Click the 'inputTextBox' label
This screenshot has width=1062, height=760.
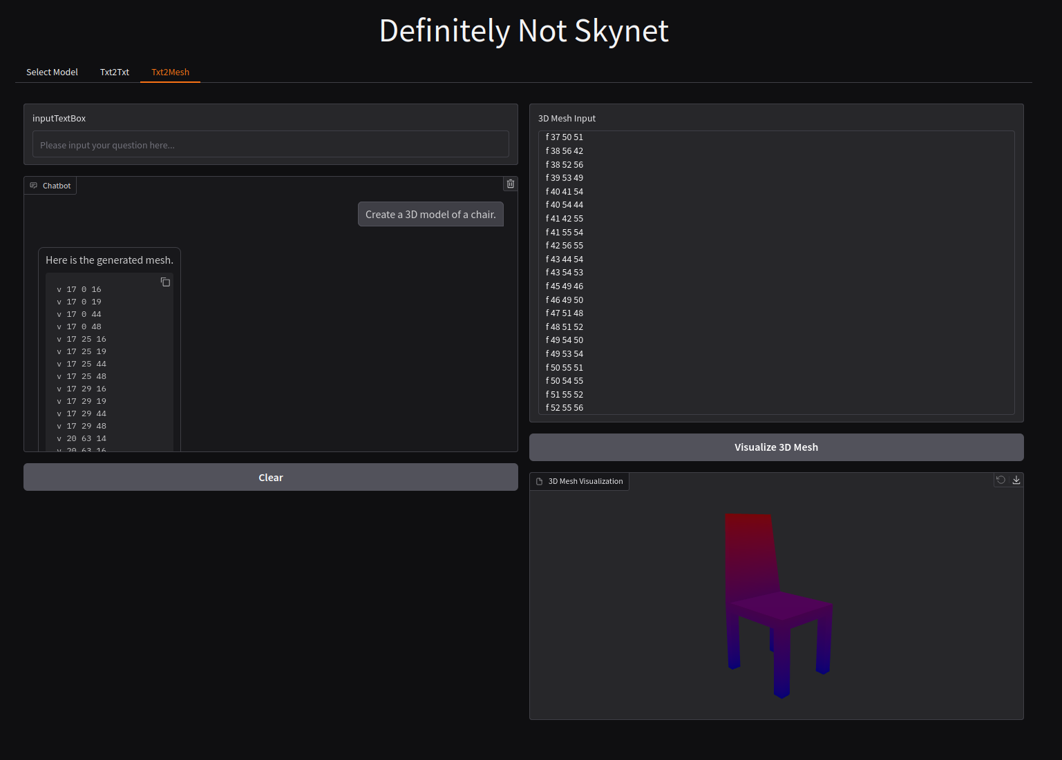(59, 118)
